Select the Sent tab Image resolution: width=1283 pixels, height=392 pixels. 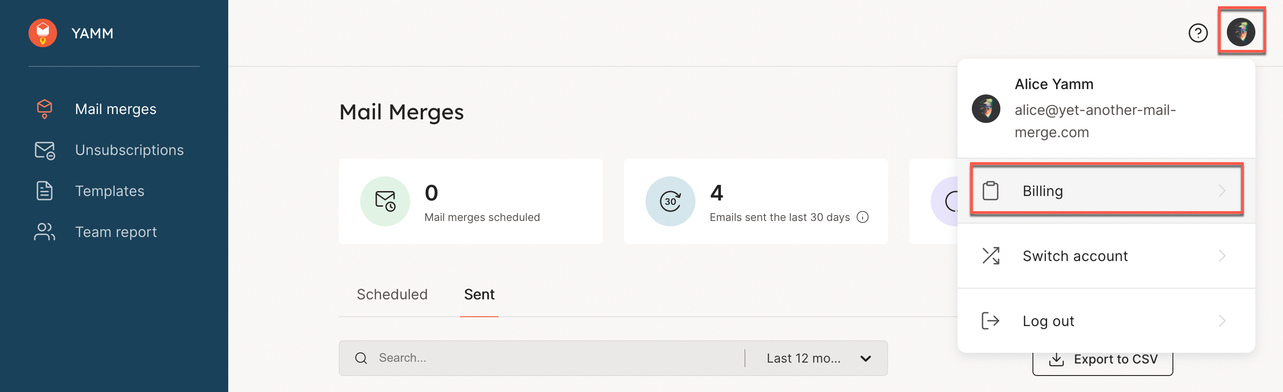pyautogui.click(x=479, y=294)
